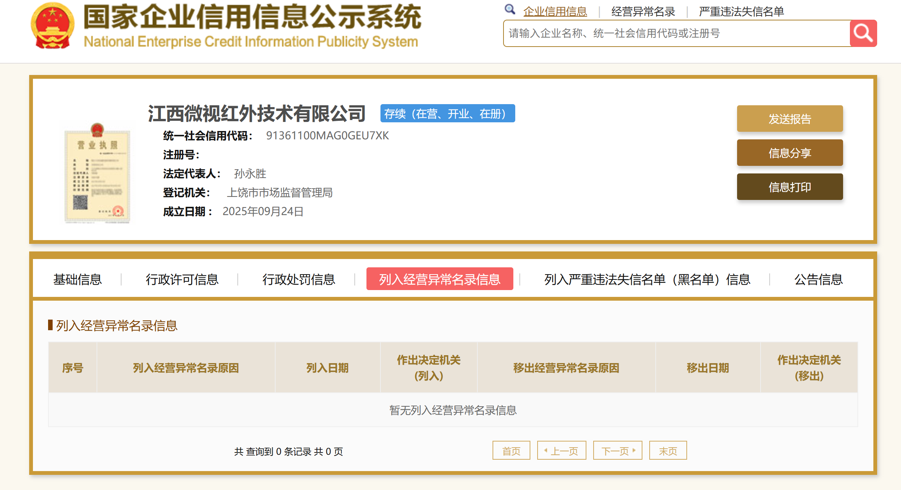Viewport: 901px width, 490px height.
Task: Open the business license thumbnail image
Action: point(98,173)
